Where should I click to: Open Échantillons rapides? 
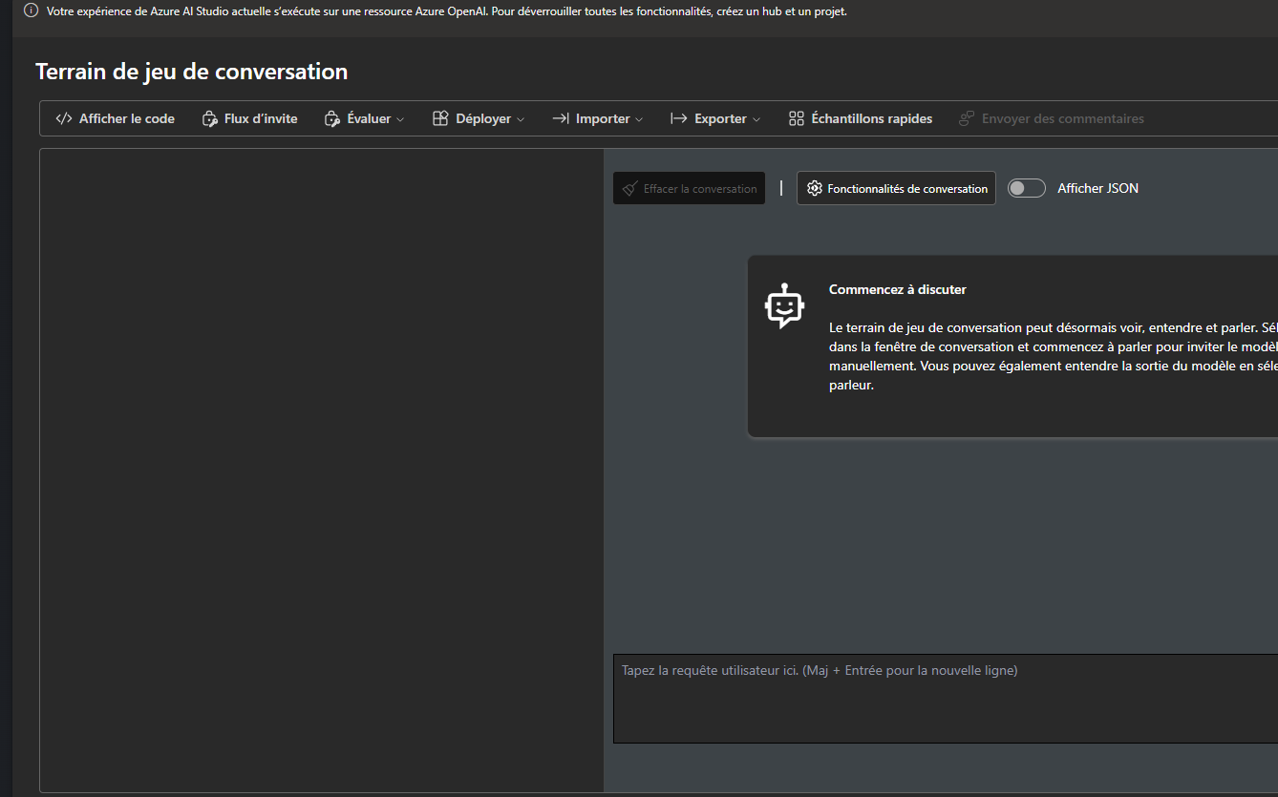pyautogui.click(x=861, y=118)
